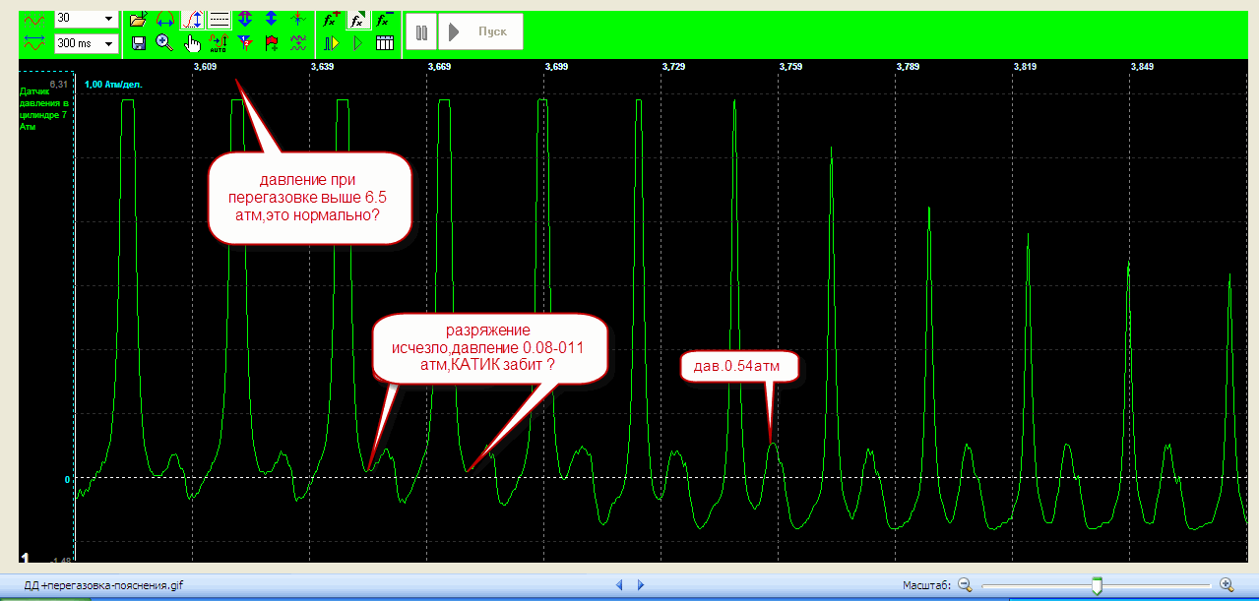The width and height of the screenshot is (1259, 601).
Task: Click the red waveform amplitude icon
Action: 35,19
